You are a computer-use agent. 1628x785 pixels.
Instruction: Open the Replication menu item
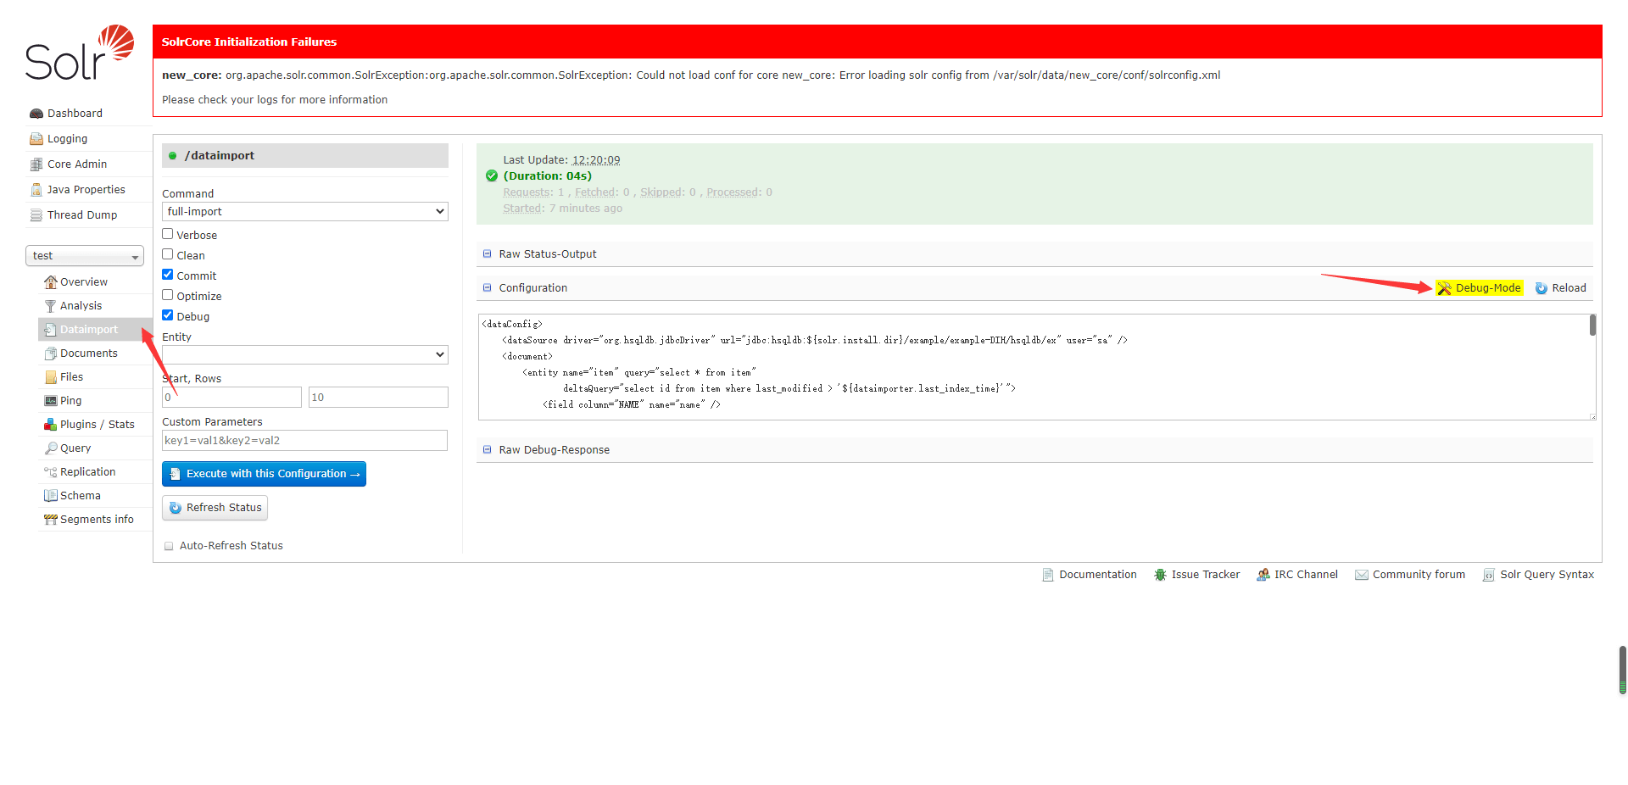(x=87, y=472)
